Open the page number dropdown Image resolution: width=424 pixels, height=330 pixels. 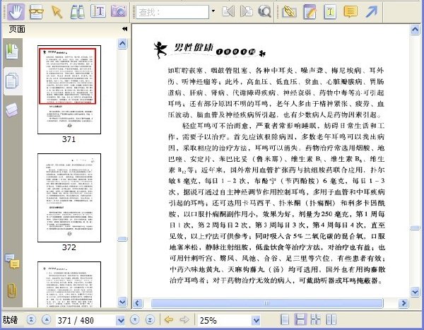[120, 321]
